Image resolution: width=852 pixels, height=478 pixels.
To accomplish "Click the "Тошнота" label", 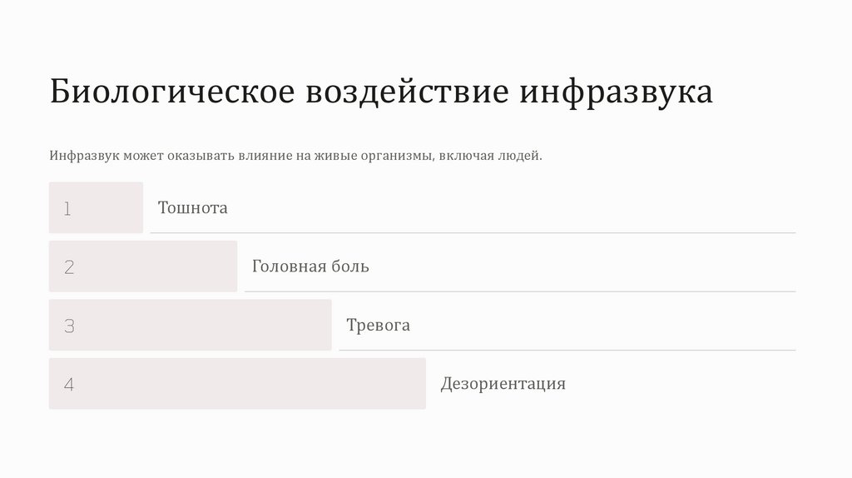I will pyautogui.click(x=193, y=208).
